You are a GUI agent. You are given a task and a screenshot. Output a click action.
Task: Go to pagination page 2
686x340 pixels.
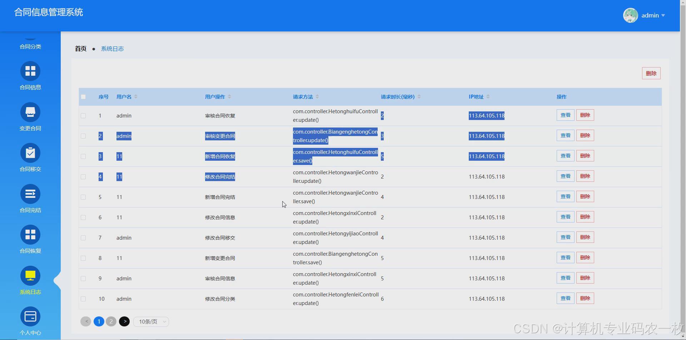point(111,321)
